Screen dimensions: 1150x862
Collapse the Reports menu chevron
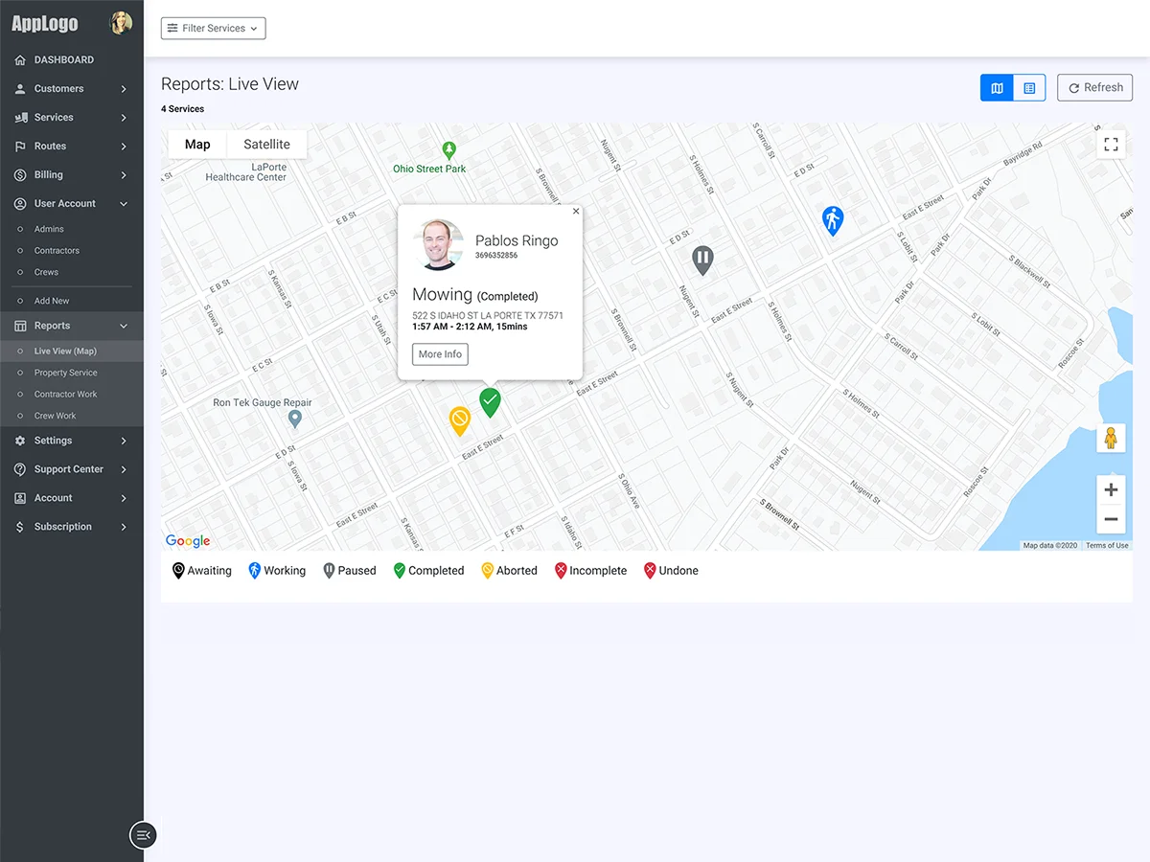click(x=124, y=326)
